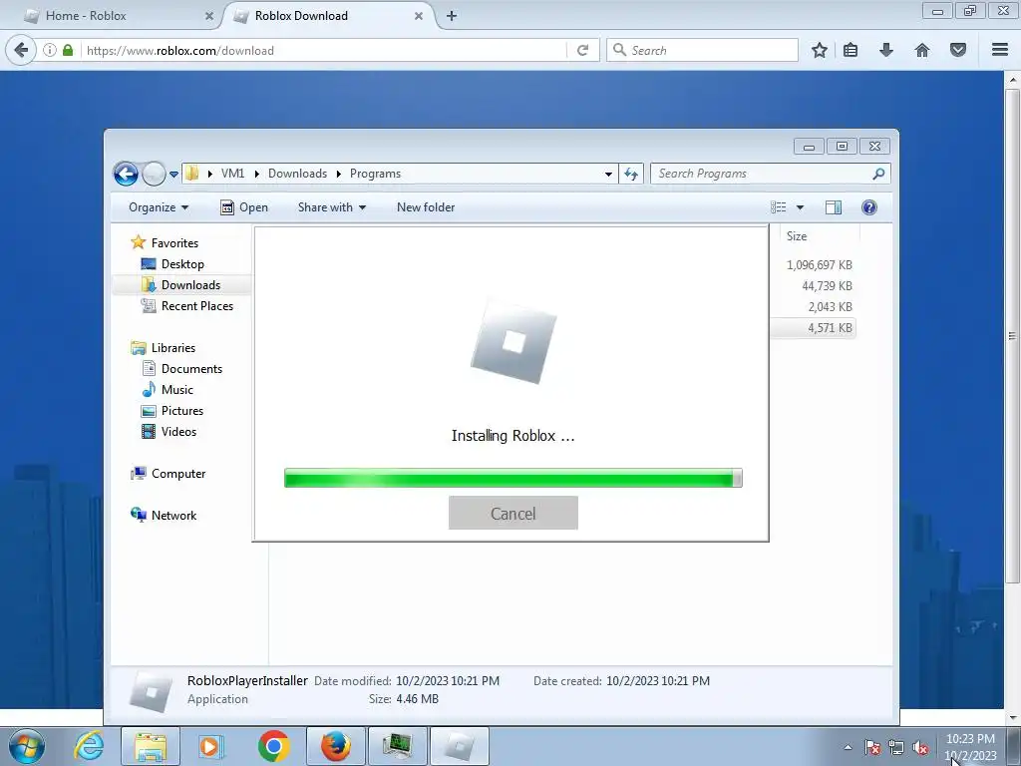Expand VM1 breadcrumb arrow
1021x766 pixels.
pyautogui.click(x=256, y=174)
